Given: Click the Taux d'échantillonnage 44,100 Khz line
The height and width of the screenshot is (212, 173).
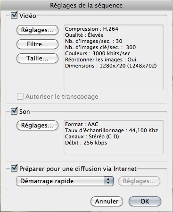Looking at the screenshot, I should coord(112,130).
